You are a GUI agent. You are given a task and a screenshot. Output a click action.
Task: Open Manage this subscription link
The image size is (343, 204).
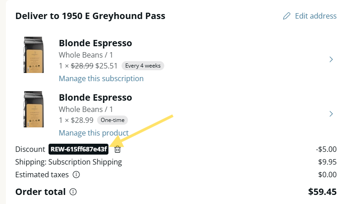coord(101,78)
